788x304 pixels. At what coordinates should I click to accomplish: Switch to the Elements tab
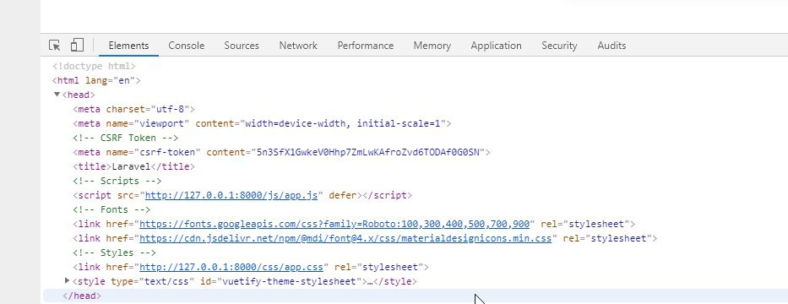tap(128, 46)
